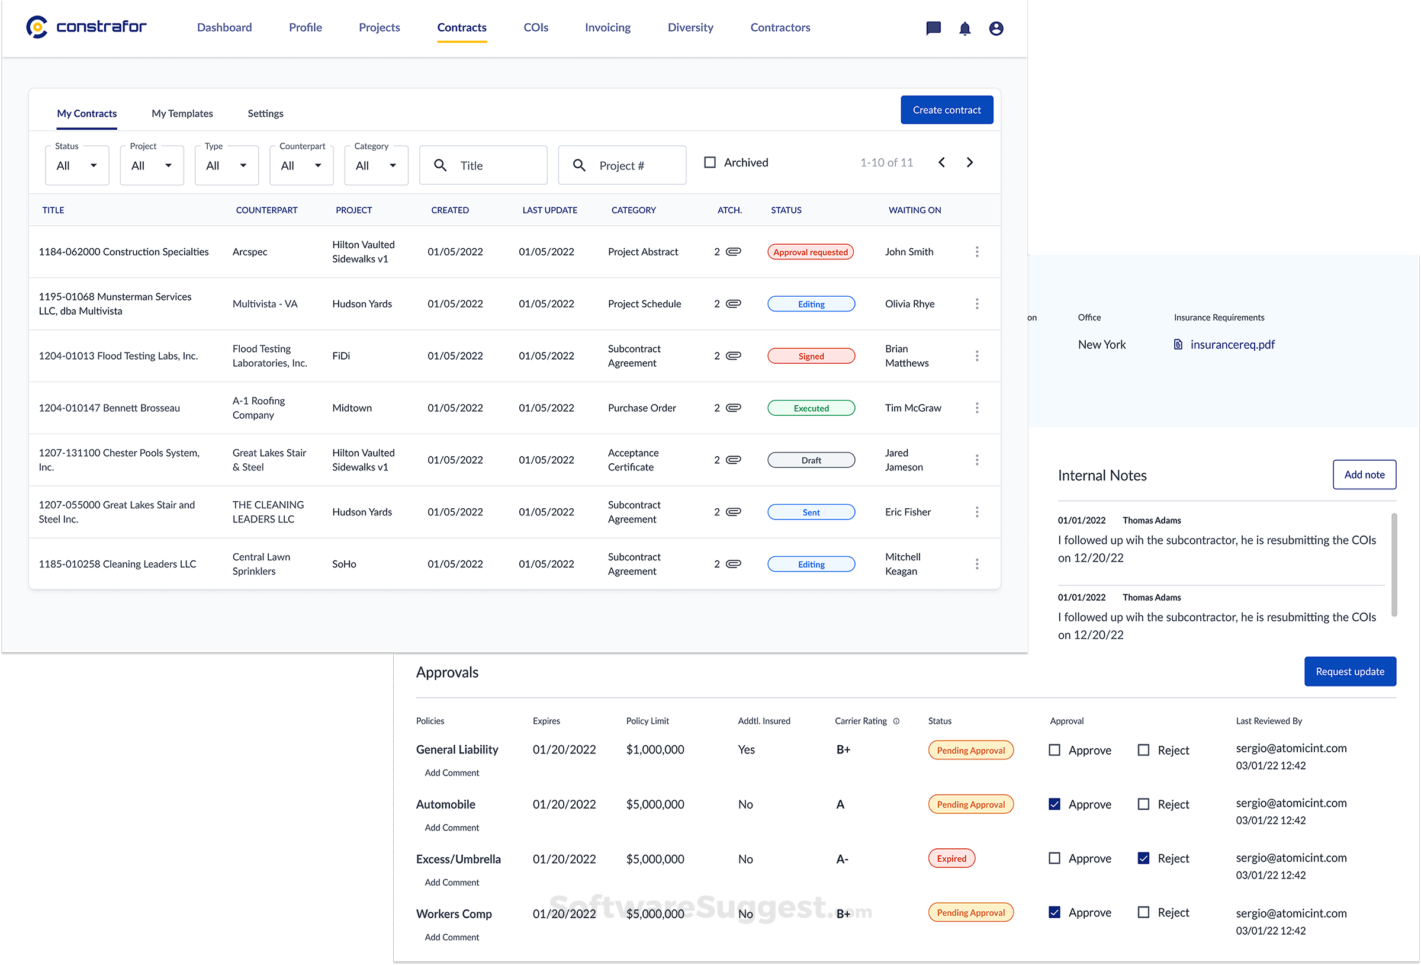Switch to My Templates tab
The width and height of the screenshot is (1421, 965).
click(182, 113)
